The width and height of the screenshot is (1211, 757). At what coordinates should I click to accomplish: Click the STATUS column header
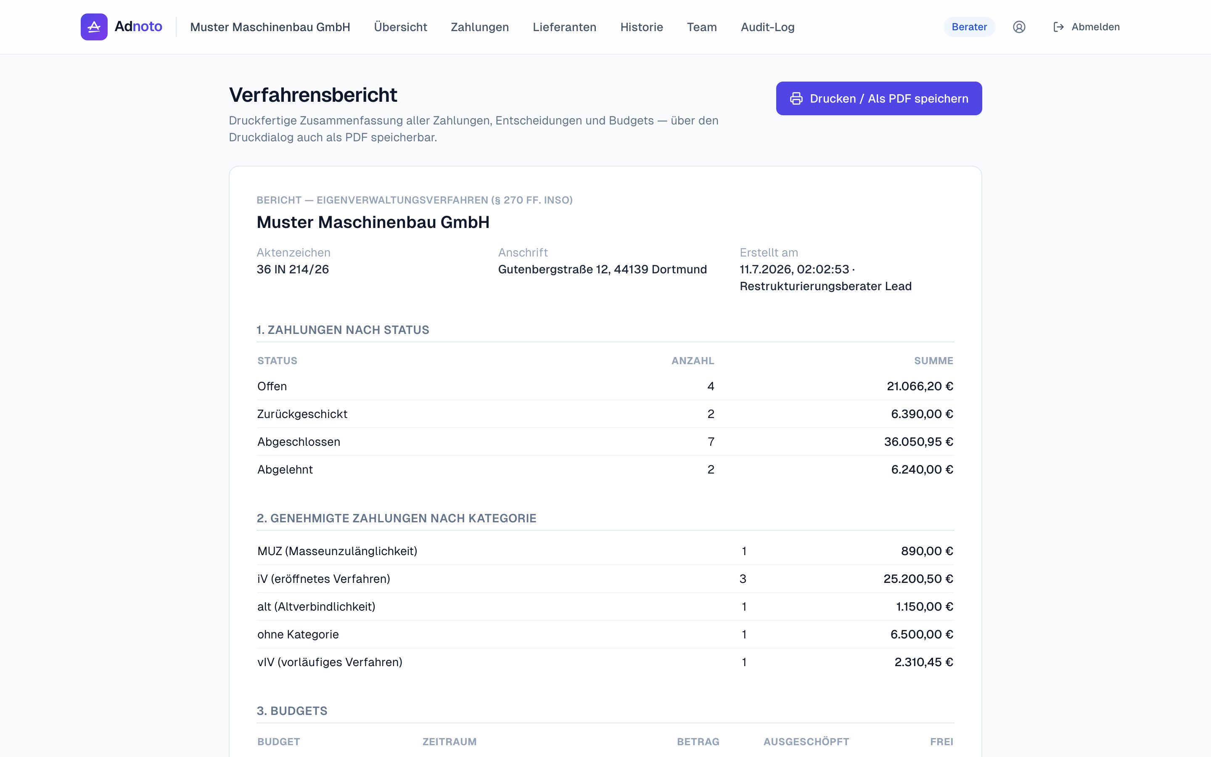click(277, 360)
